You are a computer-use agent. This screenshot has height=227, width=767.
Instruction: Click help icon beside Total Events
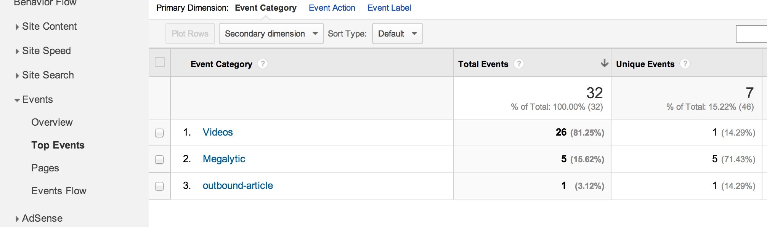coord(518,64)
